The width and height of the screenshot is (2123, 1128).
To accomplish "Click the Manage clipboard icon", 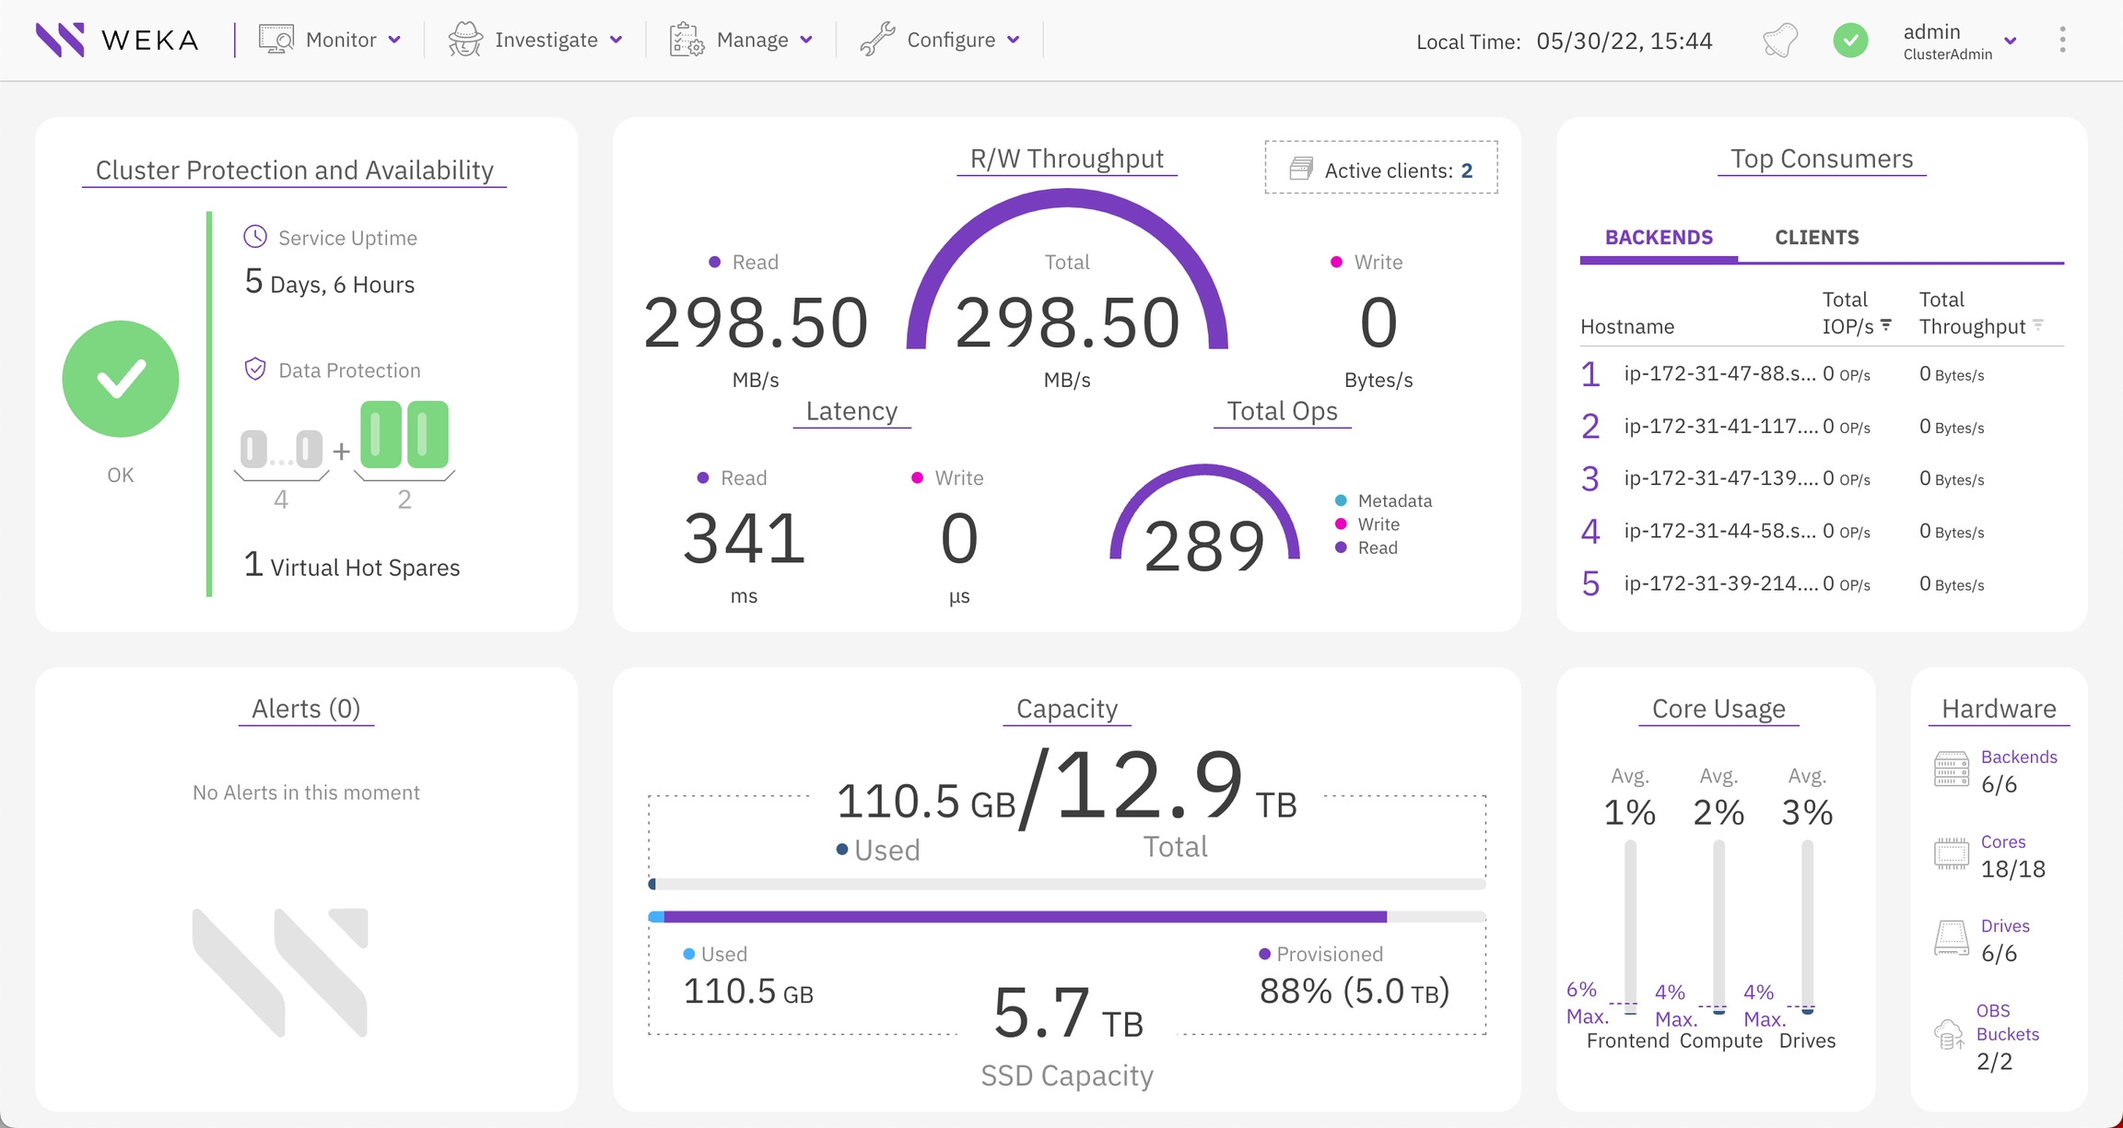I will pos(684,40).
